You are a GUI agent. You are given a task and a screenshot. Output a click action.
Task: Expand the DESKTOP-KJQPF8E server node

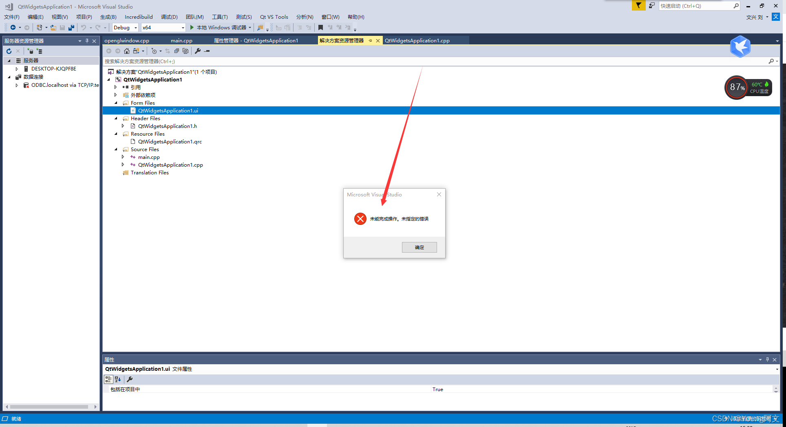[17, 69]
